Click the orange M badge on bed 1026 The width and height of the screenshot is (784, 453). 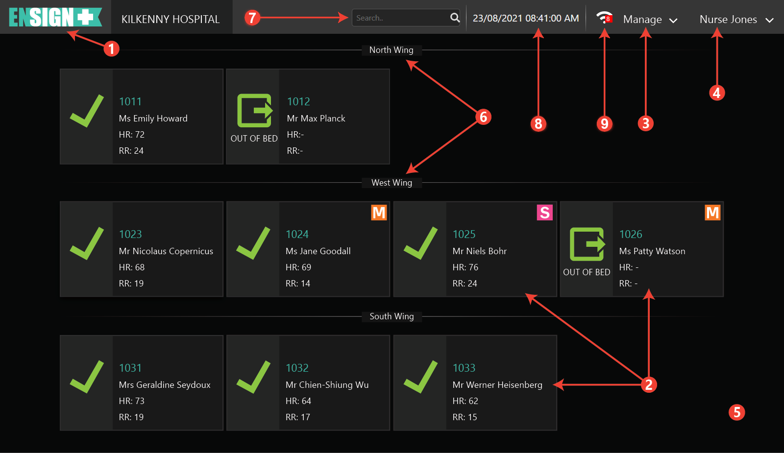(x=712, y=213)
